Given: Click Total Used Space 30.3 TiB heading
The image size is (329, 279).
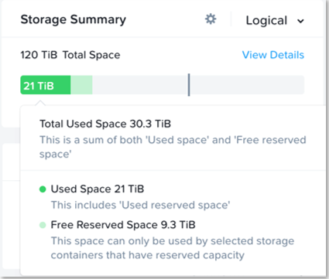Looking at the screenshot, I should click(x=105, y=124).
